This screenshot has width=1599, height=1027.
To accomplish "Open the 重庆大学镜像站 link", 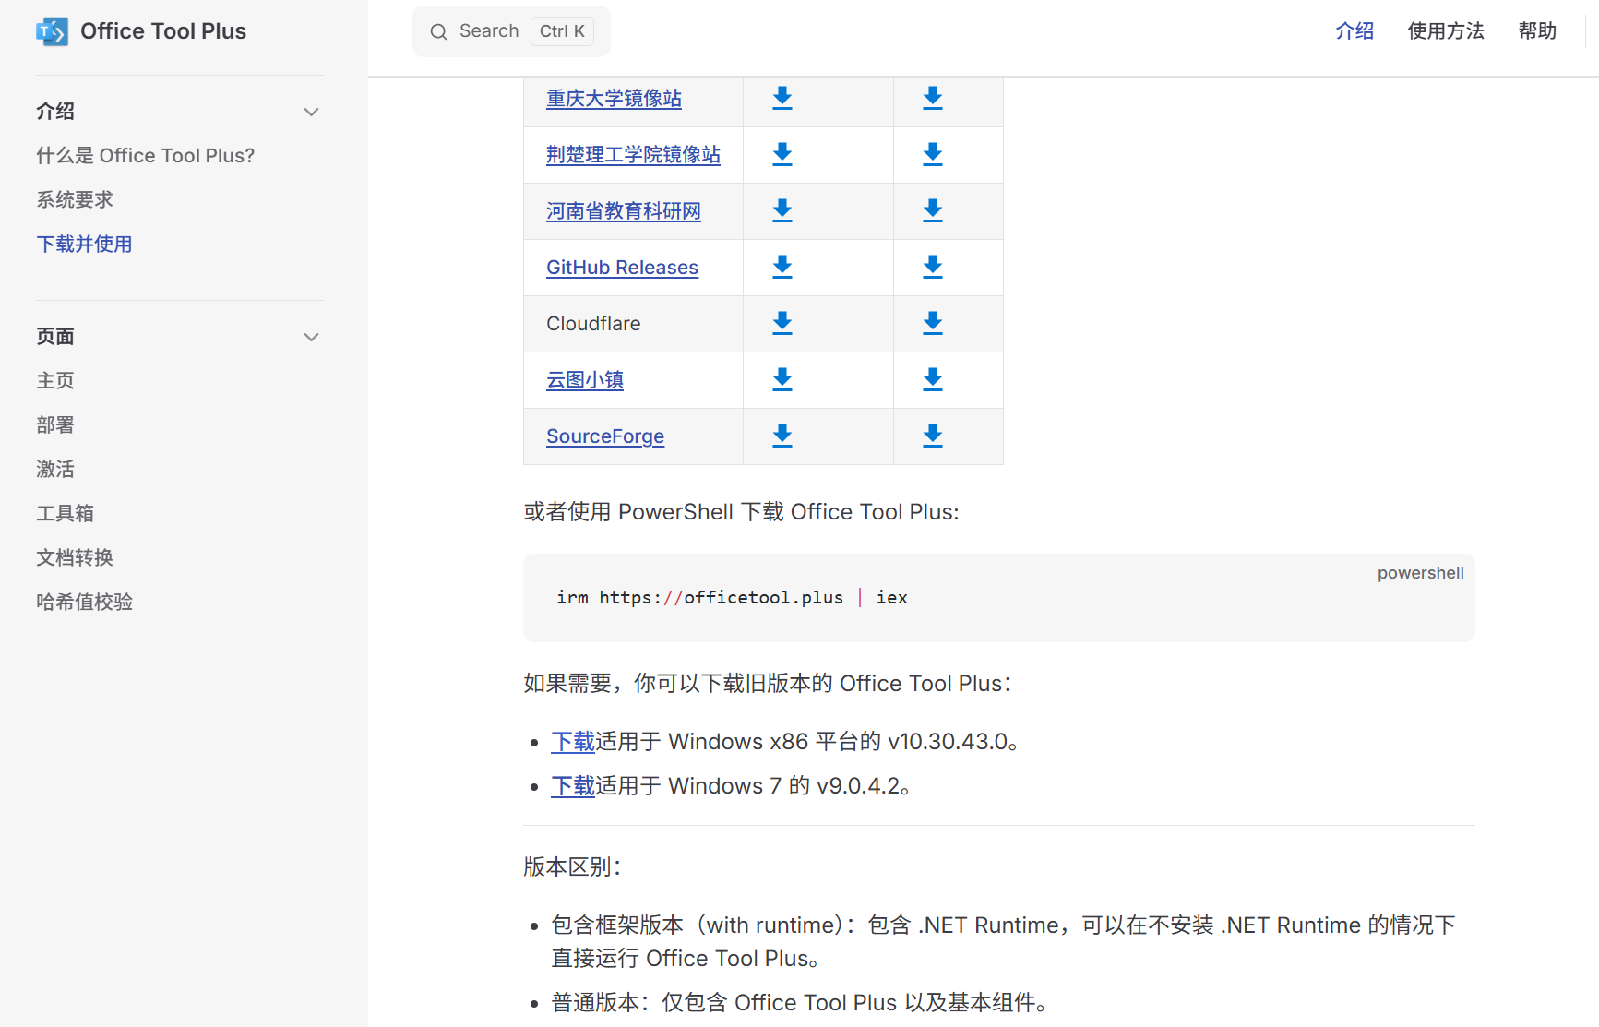I will coord(614,99).
